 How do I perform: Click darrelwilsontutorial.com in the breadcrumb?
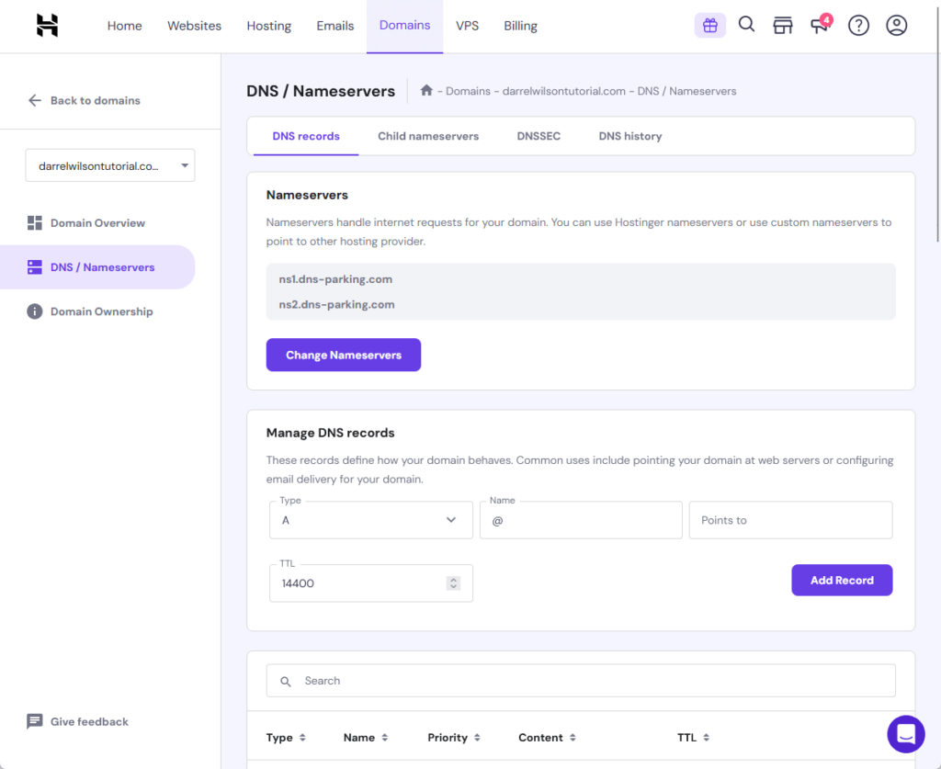coord(563,91)
